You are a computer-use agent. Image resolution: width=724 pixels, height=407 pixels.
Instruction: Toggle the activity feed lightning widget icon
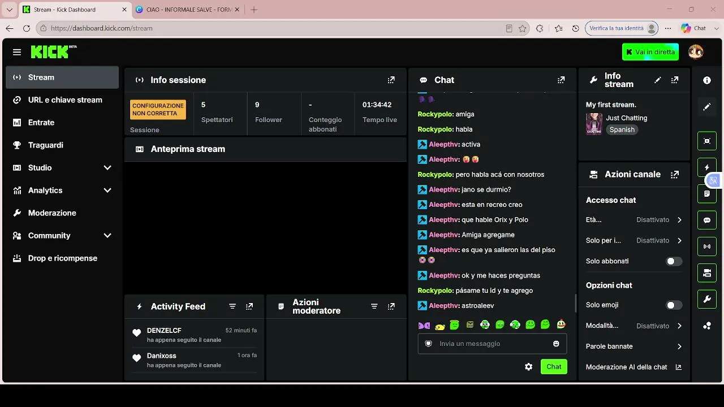707,167
